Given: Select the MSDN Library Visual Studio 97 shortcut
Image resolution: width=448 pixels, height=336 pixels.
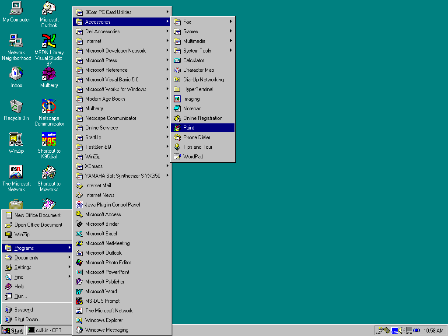Looking at the screenshot, I should click(49, 50).
